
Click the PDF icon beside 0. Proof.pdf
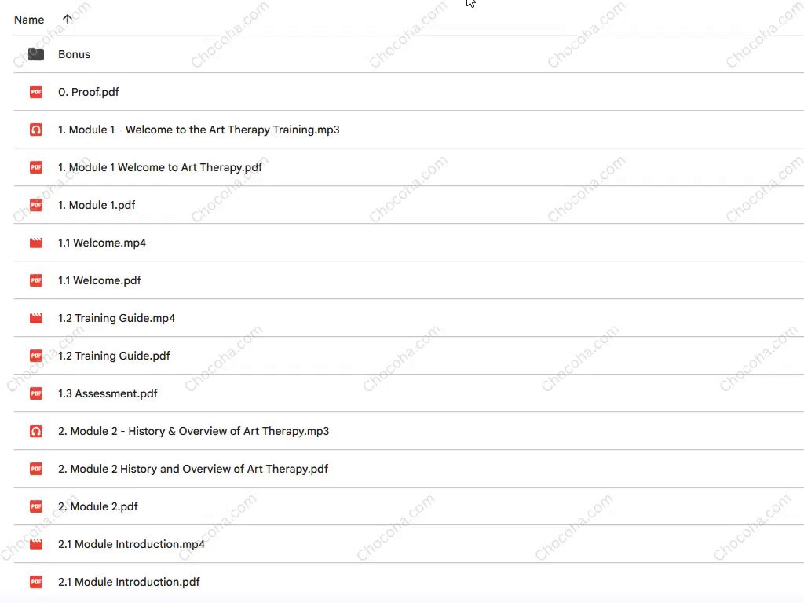pyautogui.click(x=35, y=92)
